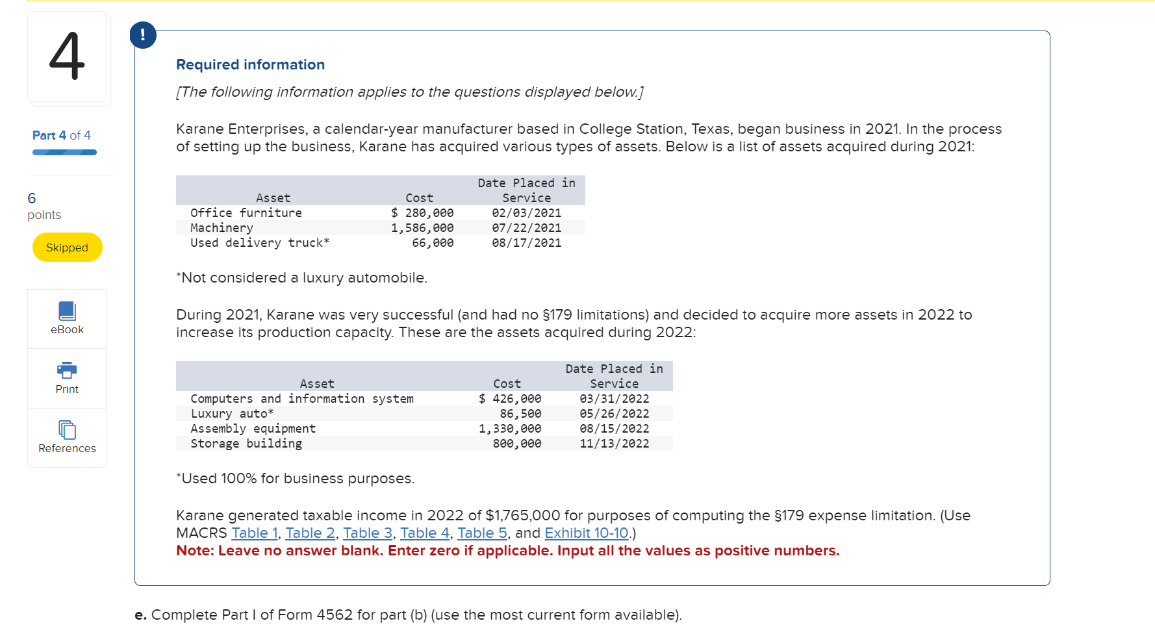The height and width of the screenshot is (634, 1155).
Task: Open Exhibit 10-10 link
Action: tap(585, 533)
